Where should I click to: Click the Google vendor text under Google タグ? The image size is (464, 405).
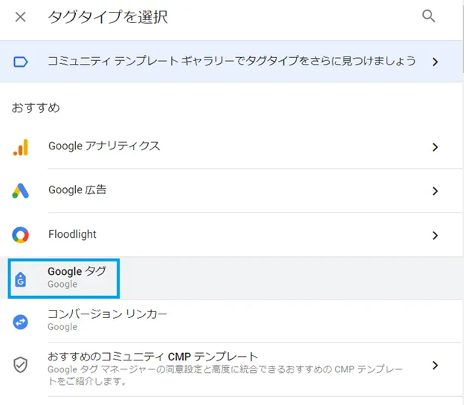pos(62,285)
